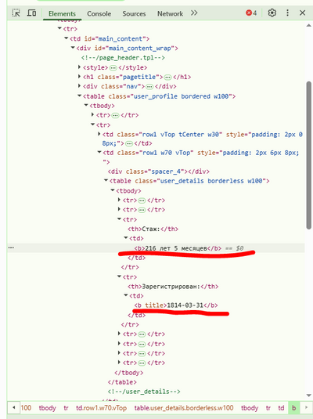Expand the style element node
The image size is (313, 419).
tap(79, 67)
